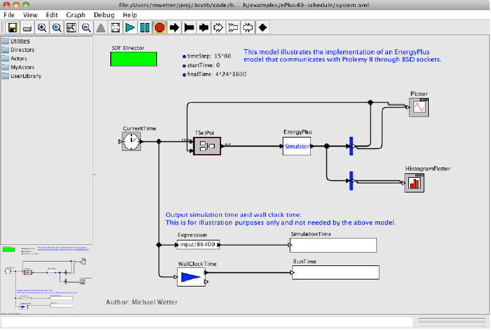Click the Zoom Reset magnifier icon
This screenshot has height=330, width=491.
(x=56, y=27)
